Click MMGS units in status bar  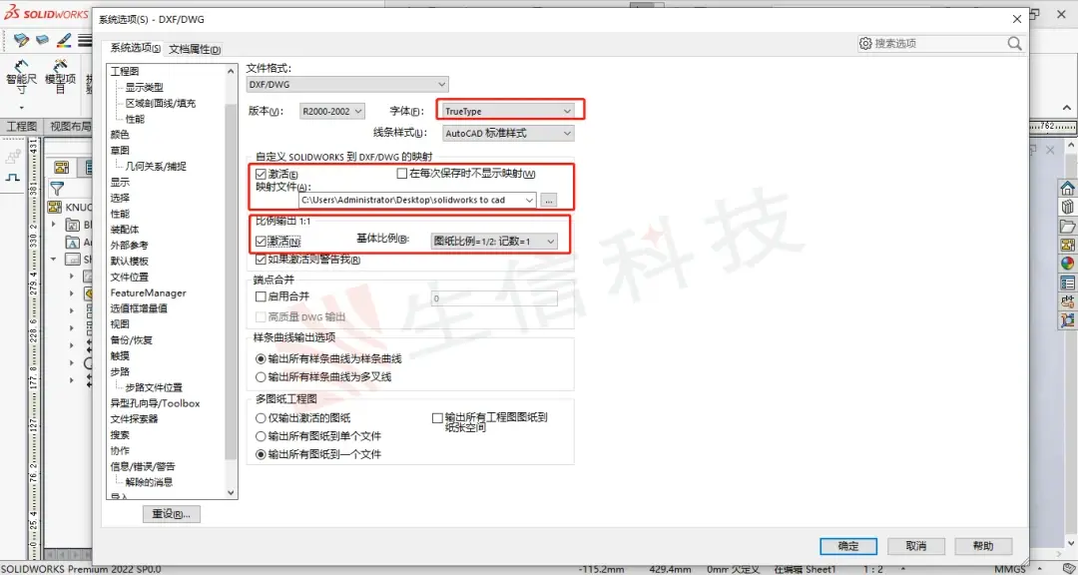click(1010, 569)
